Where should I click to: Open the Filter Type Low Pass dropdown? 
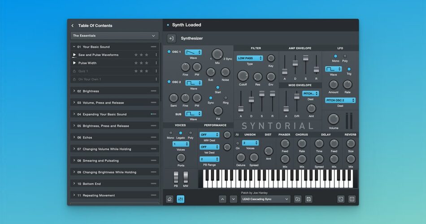(249, 58)
